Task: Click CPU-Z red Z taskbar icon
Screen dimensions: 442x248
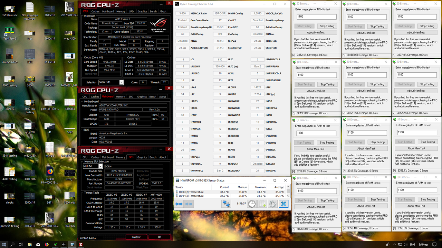Action: tap(80, 244)
